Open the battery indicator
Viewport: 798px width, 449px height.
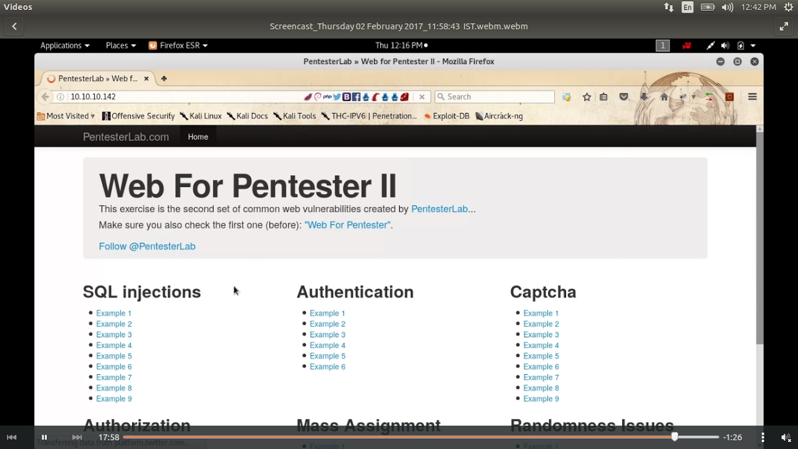click(x=708, y=7)
